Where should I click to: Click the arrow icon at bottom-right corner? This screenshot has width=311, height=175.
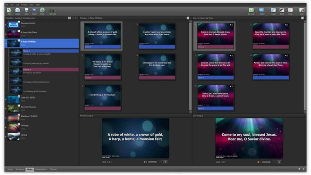click(x=303, y=169)
